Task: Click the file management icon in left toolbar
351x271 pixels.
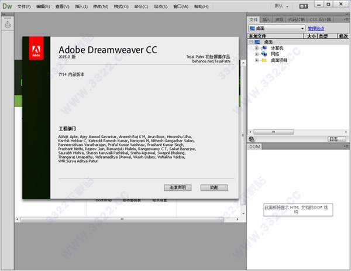Action: (8, 25)
